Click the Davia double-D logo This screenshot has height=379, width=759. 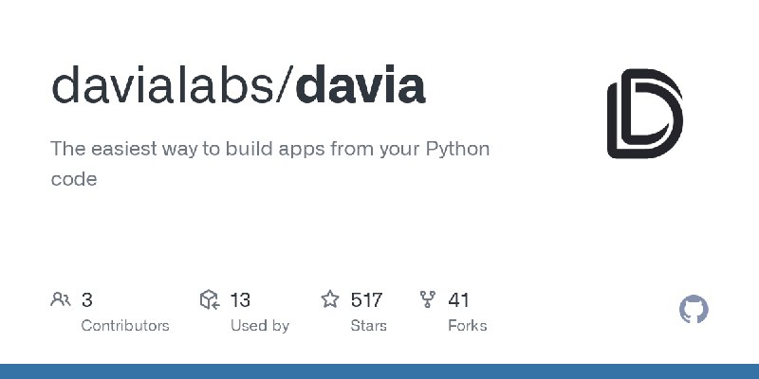click(645, 114)
